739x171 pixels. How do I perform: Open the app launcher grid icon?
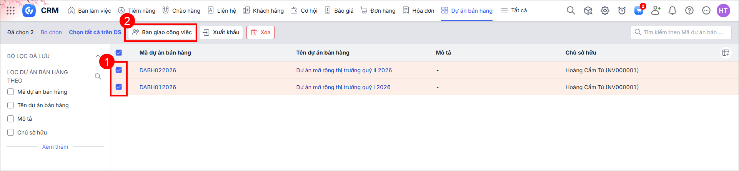point(10,11)
